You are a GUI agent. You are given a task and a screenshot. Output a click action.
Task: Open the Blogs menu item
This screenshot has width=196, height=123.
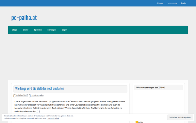coord(14,30)
